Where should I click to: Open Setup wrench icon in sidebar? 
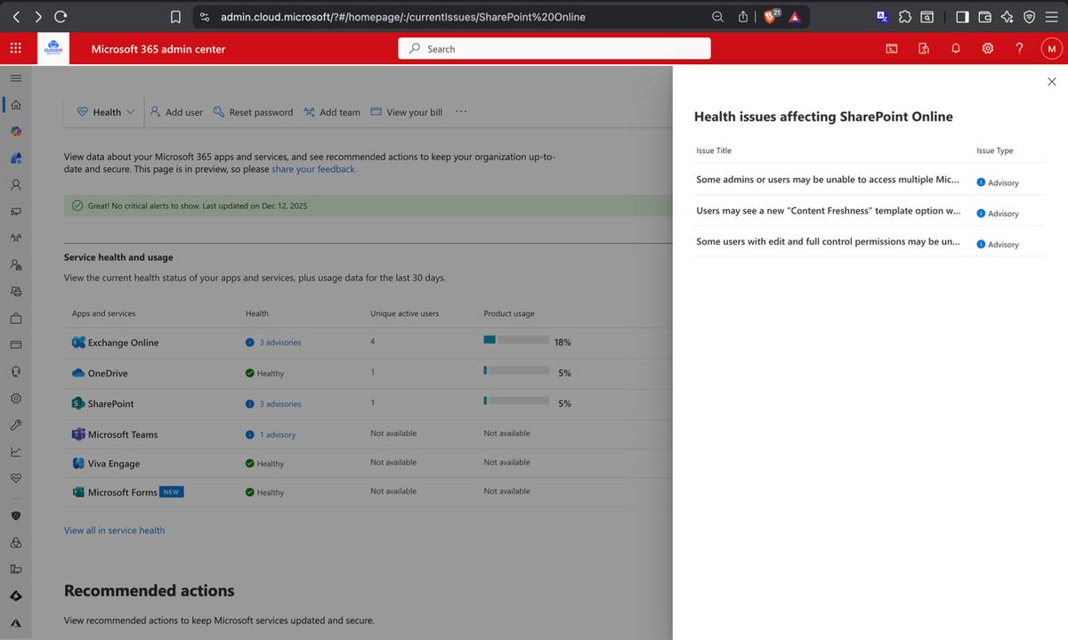tap(16, 425)
